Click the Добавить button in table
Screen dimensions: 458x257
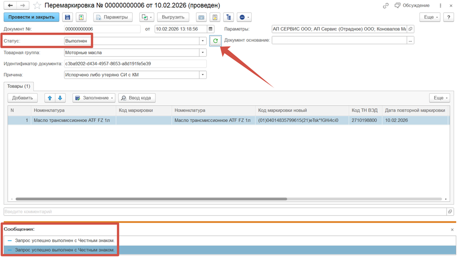pos(23,98)
